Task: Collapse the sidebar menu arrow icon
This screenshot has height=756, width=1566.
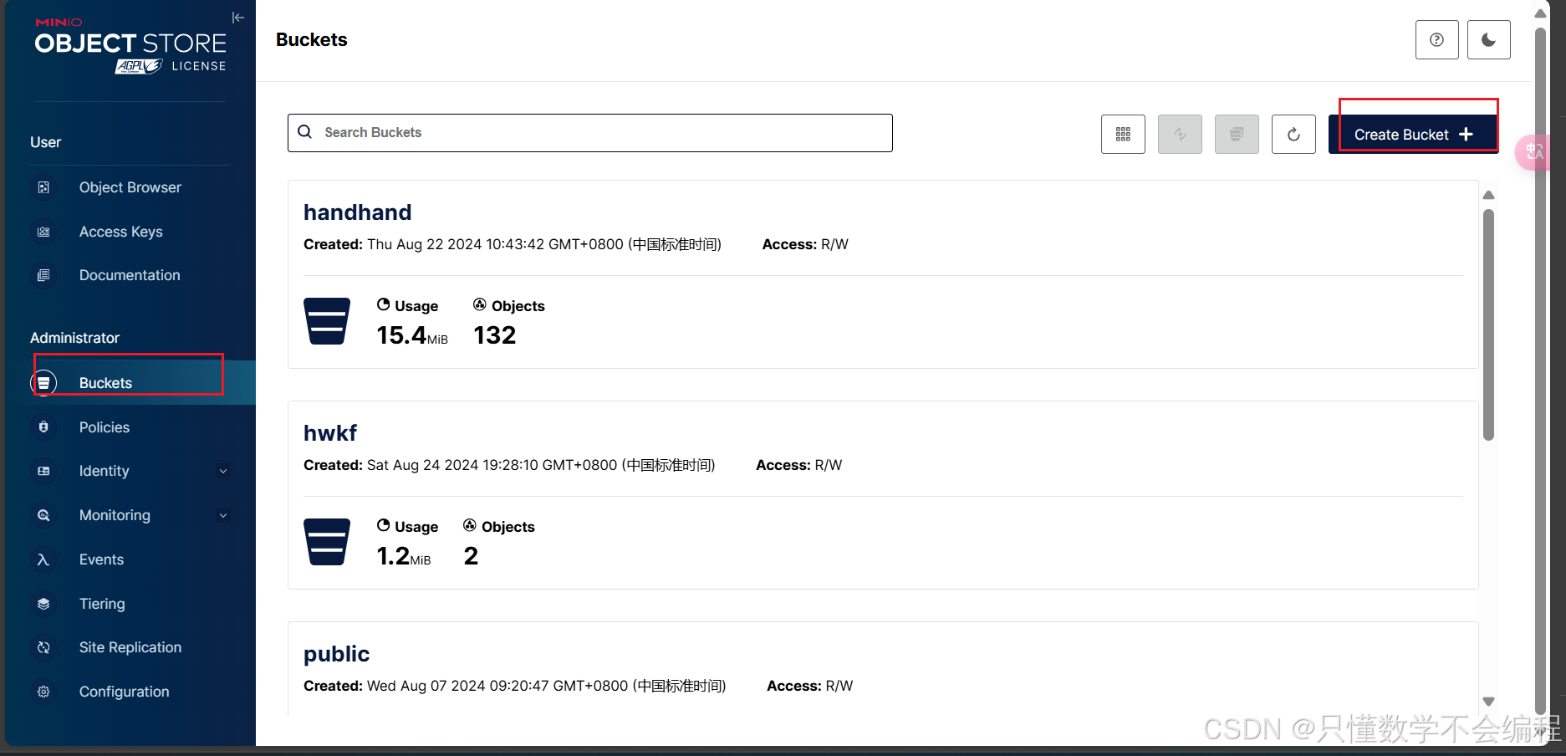Action: (238, 18)
